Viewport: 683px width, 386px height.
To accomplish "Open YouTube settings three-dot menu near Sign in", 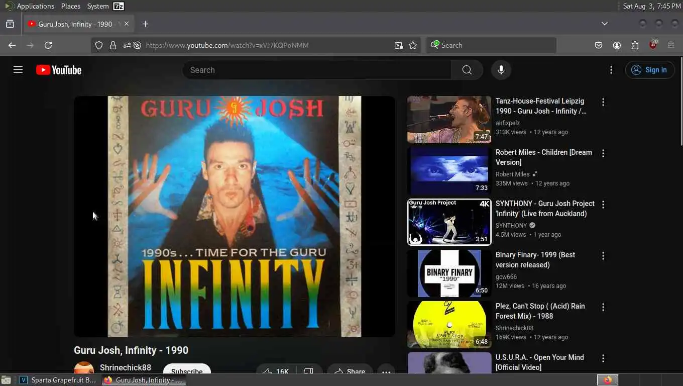I will coord(611,70).
